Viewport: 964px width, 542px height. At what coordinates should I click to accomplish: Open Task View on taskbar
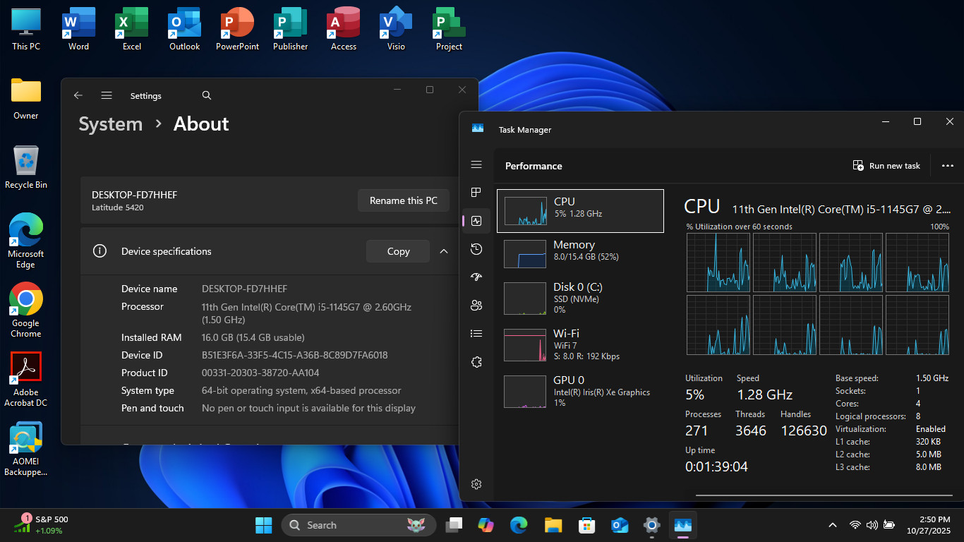pyautogui.click(x=454, y=525)
